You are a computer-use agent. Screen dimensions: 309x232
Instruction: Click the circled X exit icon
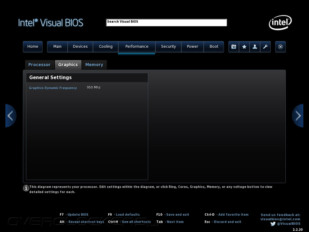280,47
